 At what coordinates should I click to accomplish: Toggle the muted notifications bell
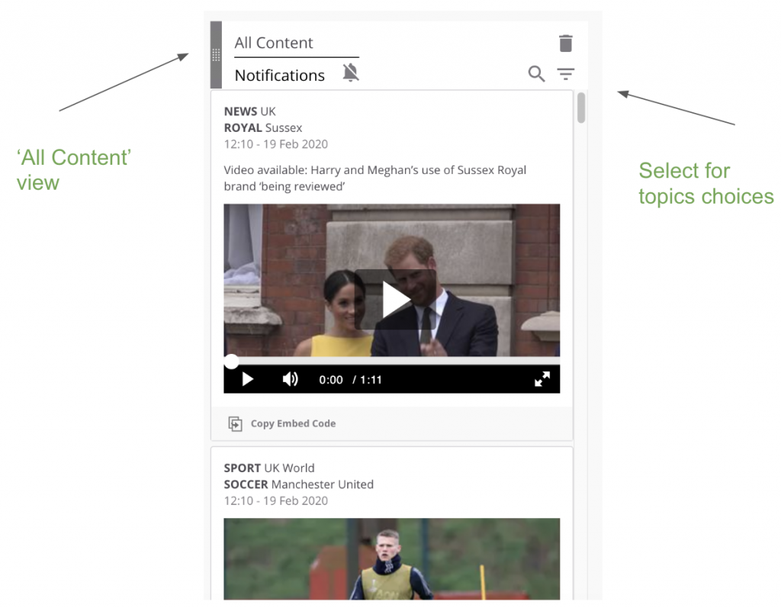tap(350, 73)
